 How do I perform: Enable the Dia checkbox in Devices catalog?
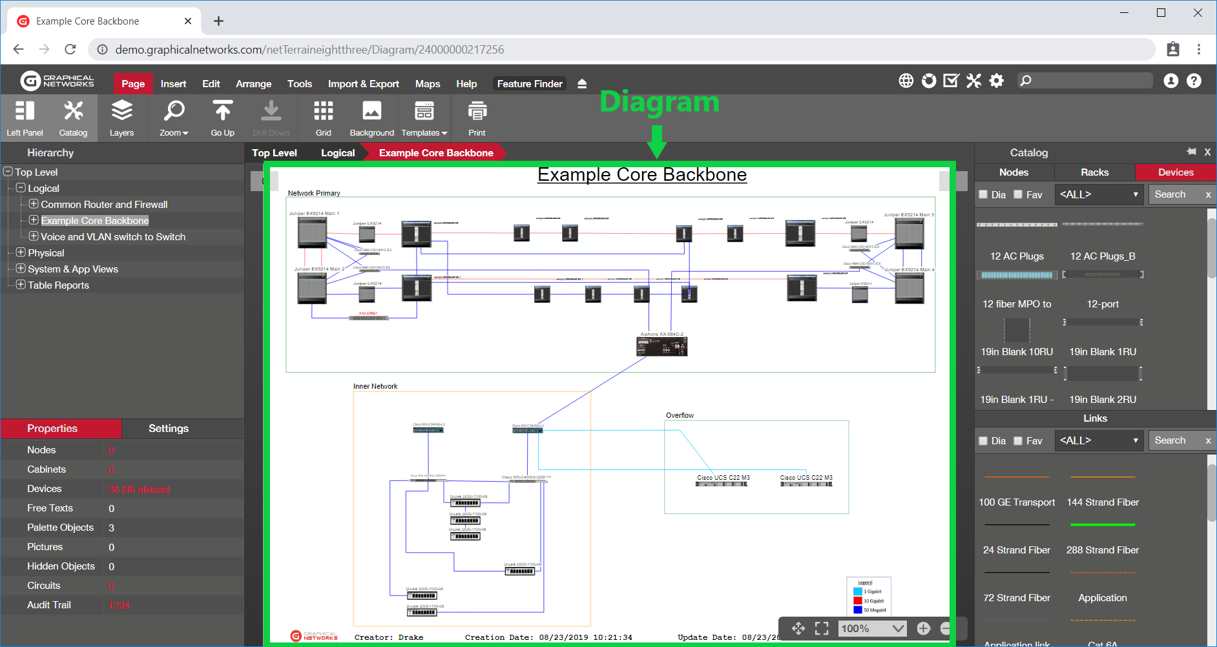(x=983, y=194)
